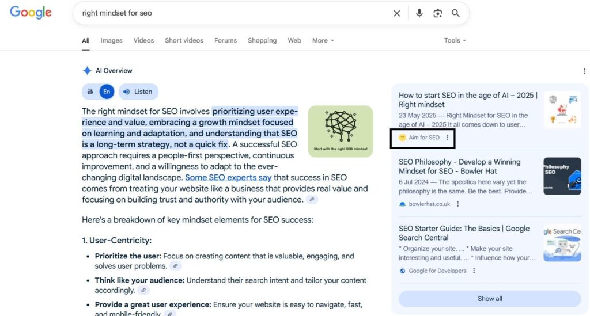
Task: Select the 'En' language toggle
Action: (x=107, y=92)
